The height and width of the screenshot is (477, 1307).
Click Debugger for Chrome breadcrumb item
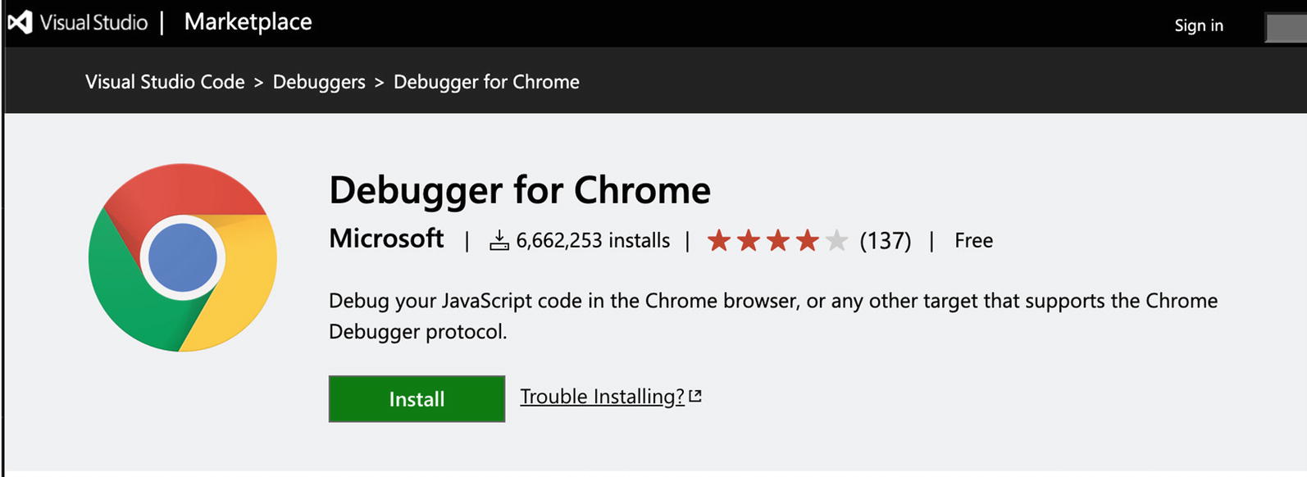pos(486,82)
